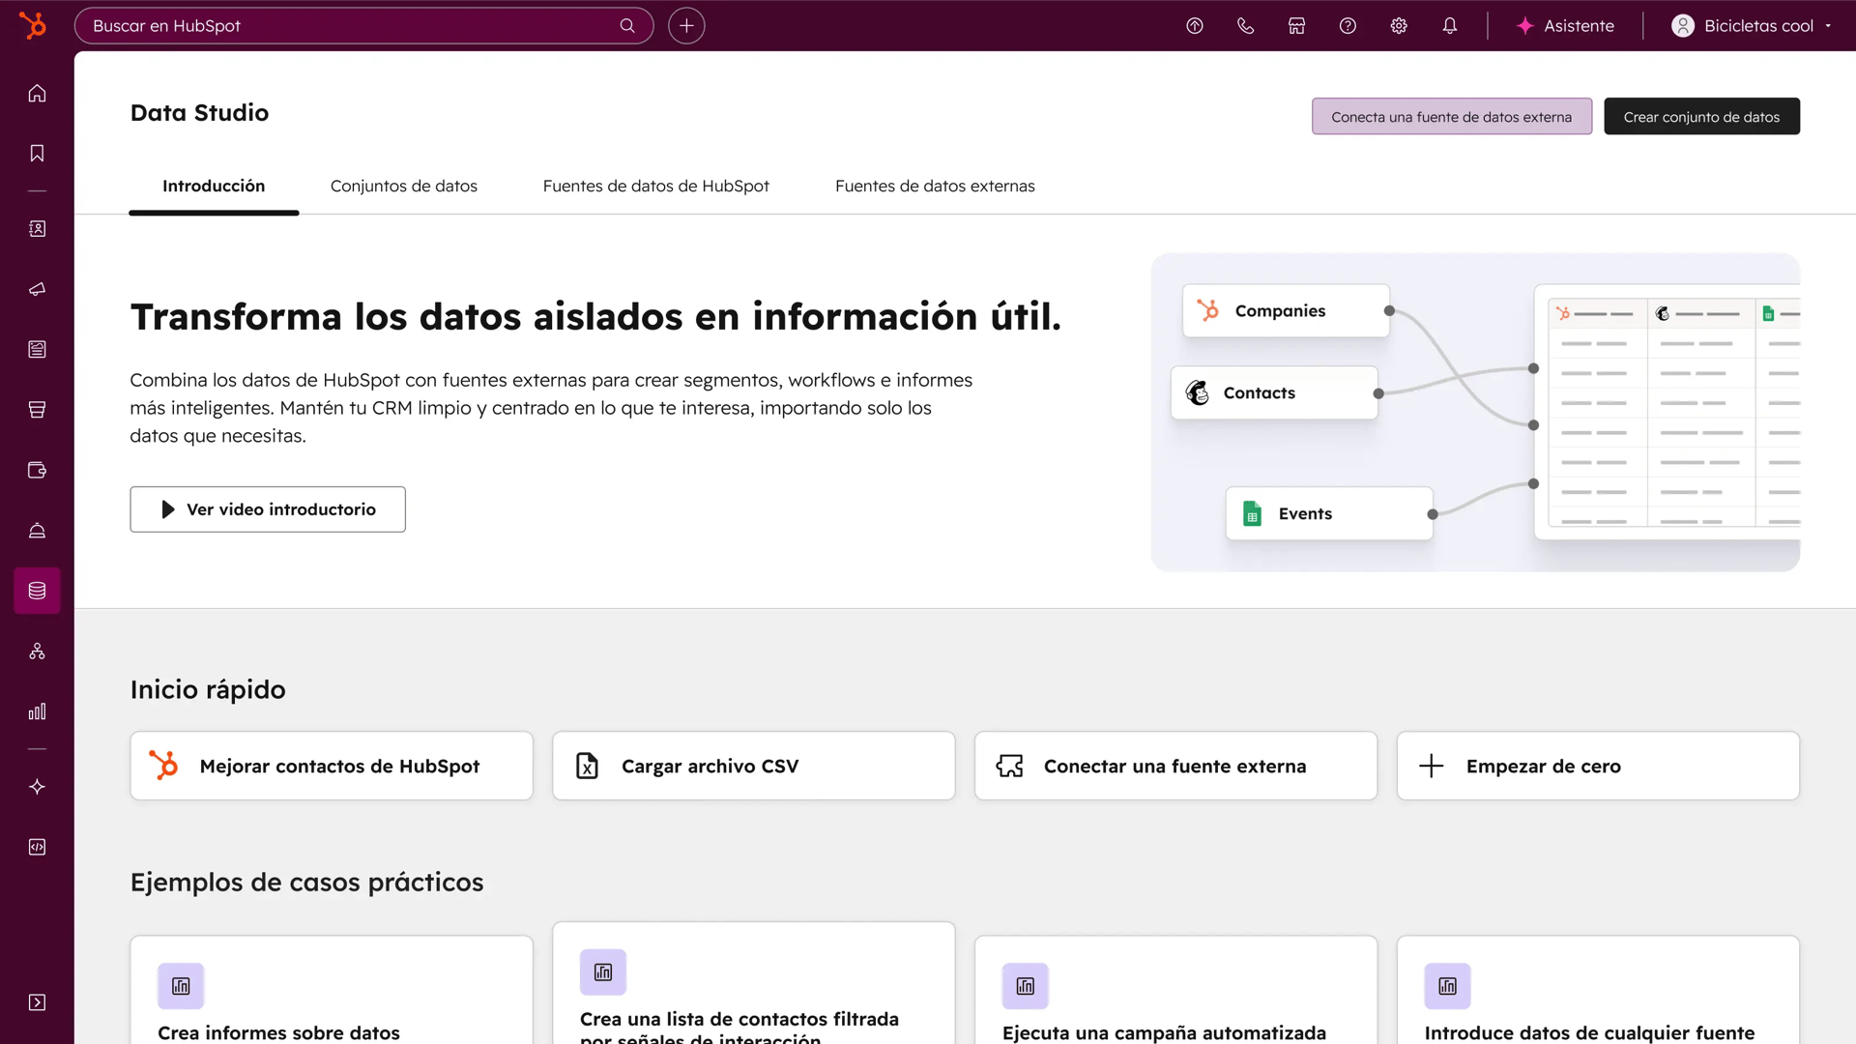Expand the Bicicletas cool account menu

click(1750, 25)
